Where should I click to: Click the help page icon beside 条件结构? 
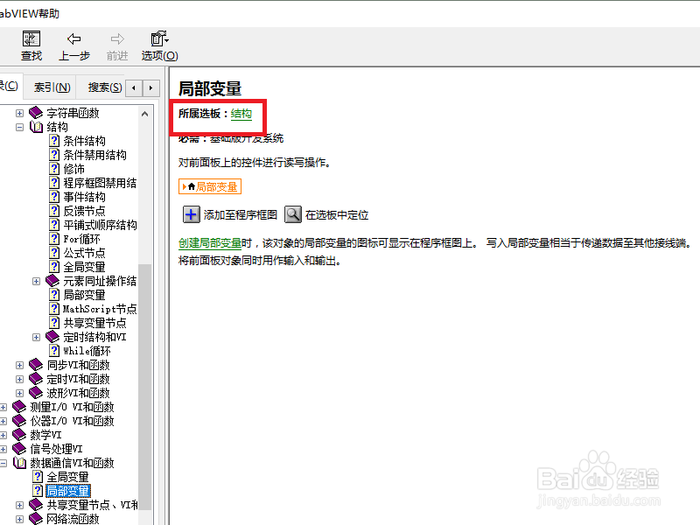[x=54, y=141]
